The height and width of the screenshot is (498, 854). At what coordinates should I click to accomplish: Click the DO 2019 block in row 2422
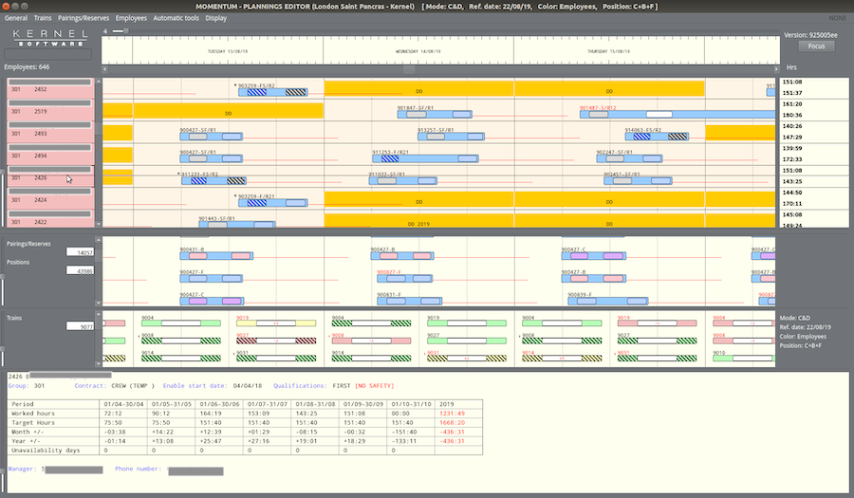point(418,221)
